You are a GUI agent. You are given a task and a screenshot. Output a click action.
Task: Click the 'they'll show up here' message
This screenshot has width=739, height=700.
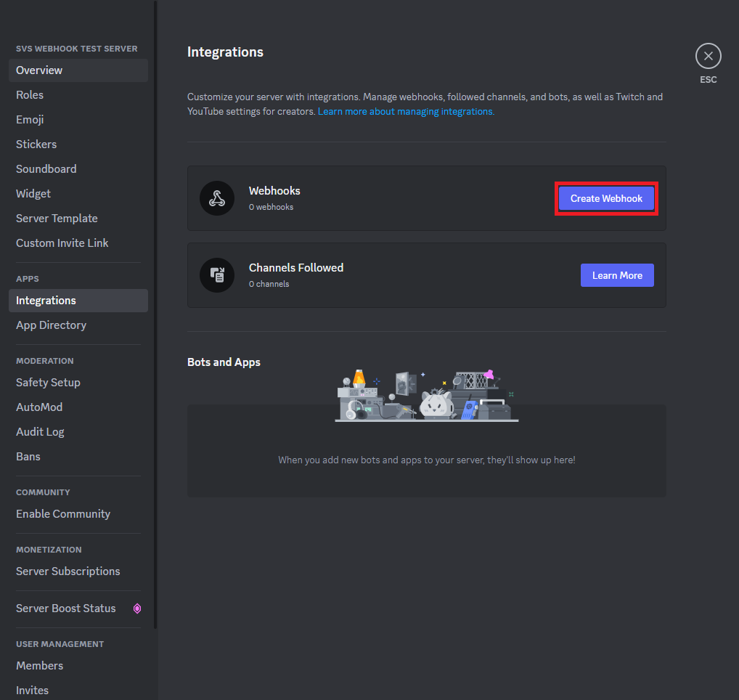coord(427,460)
